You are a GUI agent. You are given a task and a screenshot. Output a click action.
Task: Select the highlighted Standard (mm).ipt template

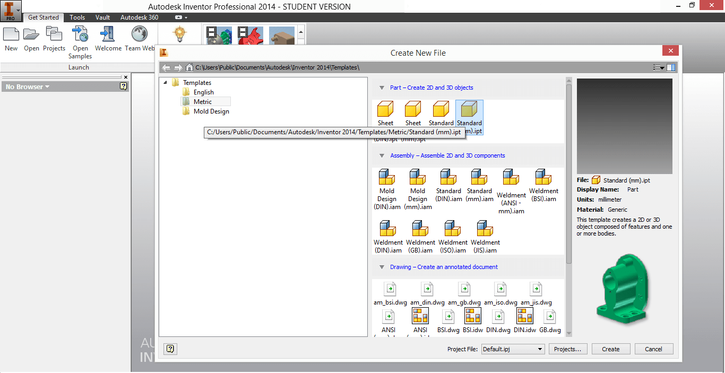coord(469,117)
